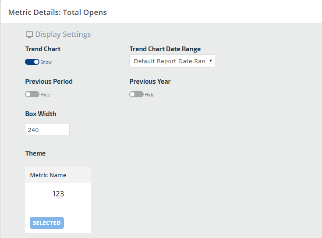Click the Trend Chart Date Range label

point(165,49)
